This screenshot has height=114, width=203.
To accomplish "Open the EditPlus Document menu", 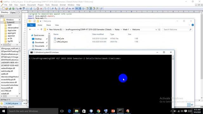I will point(31,5).
